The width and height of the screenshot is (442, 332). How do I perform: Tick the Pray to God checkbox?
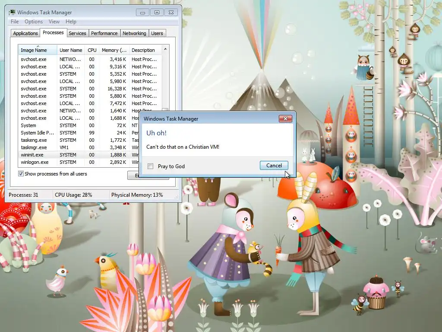point(151,166)
